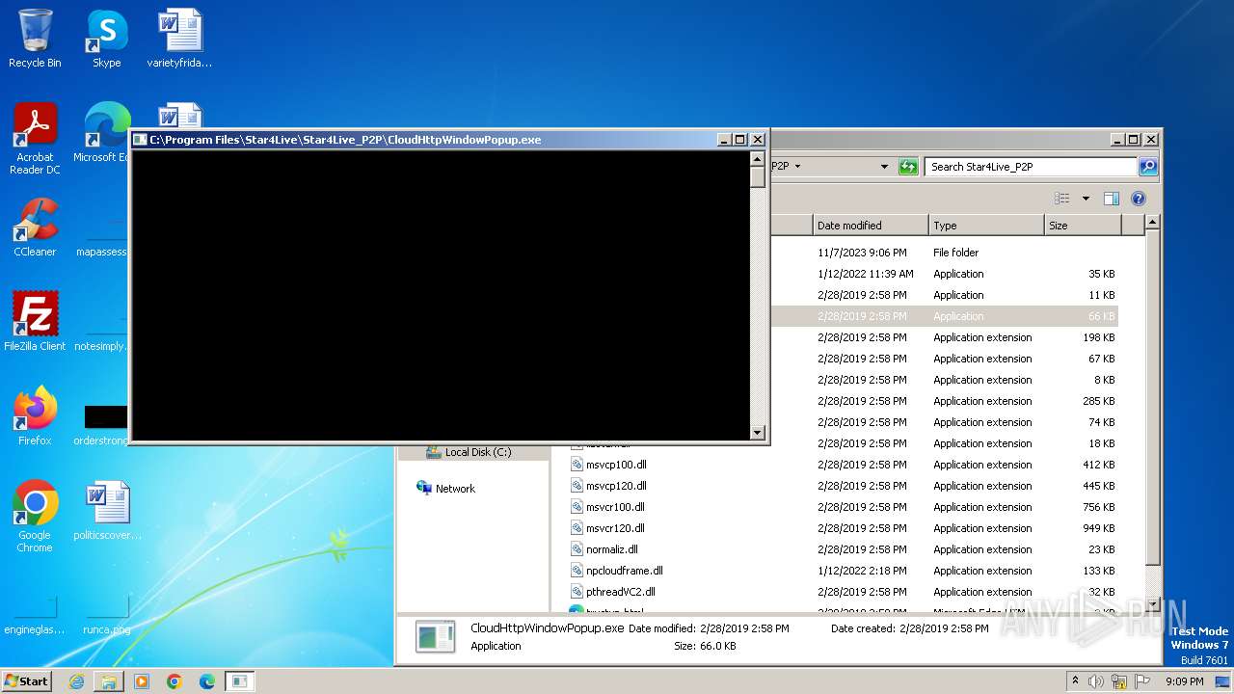Open address bar history dropdown
Viewport: 1234px width, 694px height.
(884, 167)
